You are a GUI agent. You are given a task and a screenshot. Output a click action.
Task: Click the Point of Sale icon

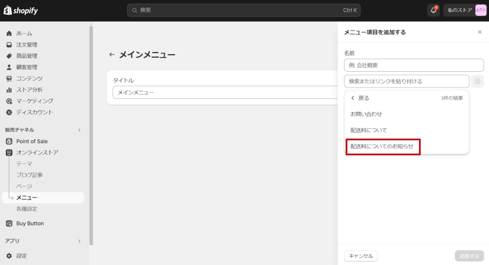9,141
